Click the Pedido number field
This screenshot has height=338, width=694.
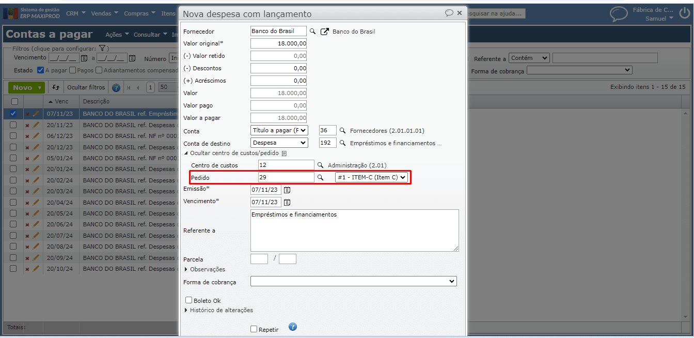coord(286,177)
